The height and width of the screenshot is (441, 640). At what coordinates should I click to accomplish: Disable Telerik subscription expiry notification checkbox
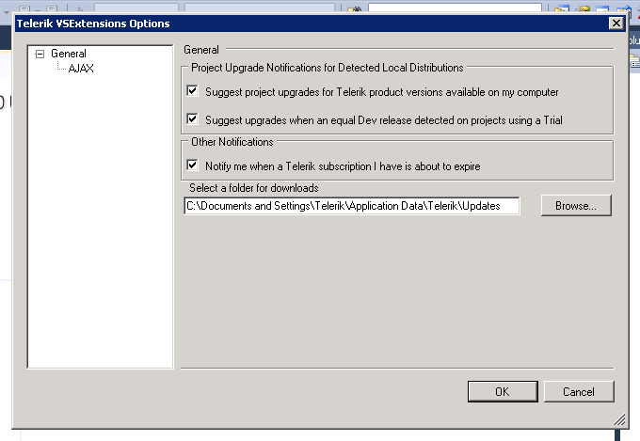tap(192, 165)
